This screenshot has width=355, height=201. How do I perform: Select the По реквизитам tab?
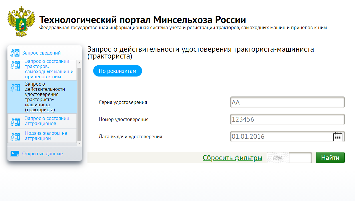117,71
